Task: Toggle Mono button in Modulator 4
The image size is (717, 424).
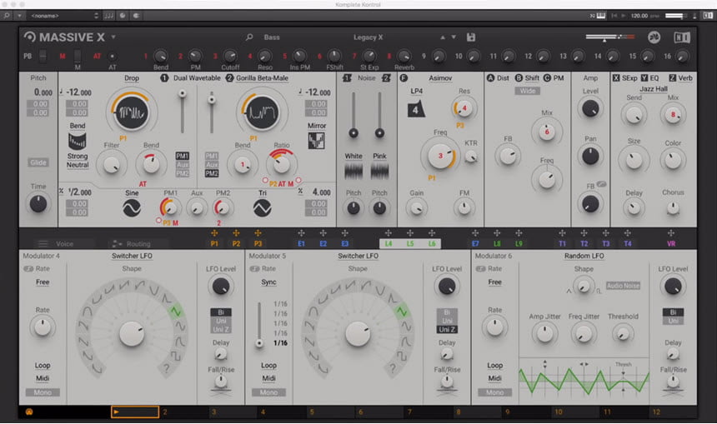Action: tap(43, 392)
